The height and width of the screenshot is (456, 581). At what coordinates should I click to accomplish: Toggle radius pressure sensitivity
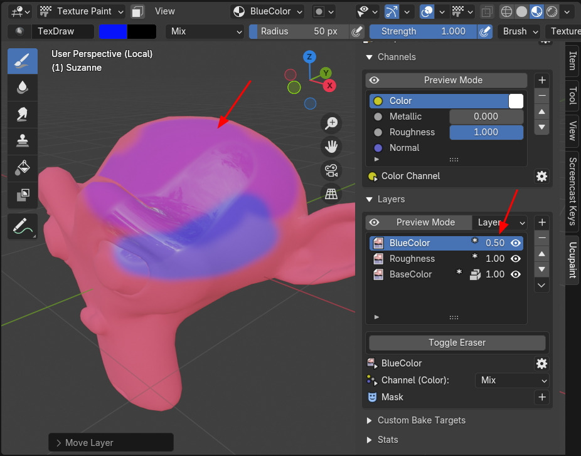[x=356, y=31]
